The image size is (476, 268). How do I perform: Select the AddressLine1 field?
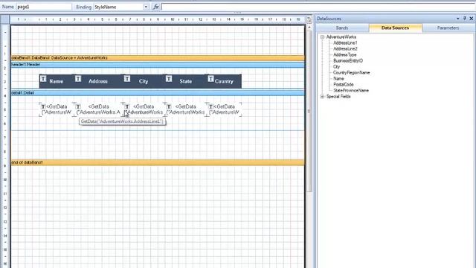(x=345, y=43)
